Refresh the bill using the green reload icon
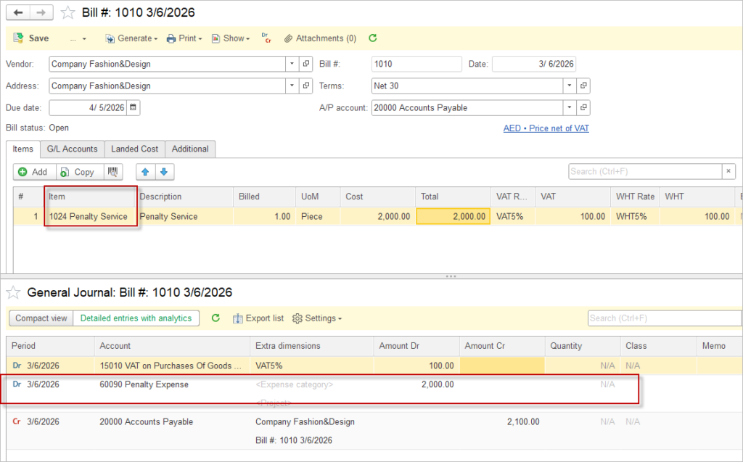 pyautogui.click(x=373, y=38)
